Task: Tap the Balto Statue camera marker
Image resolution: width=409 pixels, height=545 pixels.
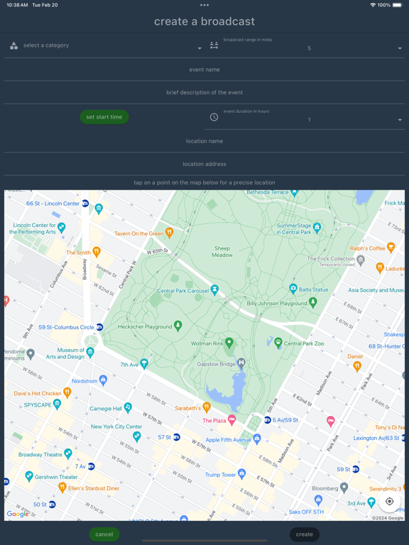Action: click(x=293, y=289)
